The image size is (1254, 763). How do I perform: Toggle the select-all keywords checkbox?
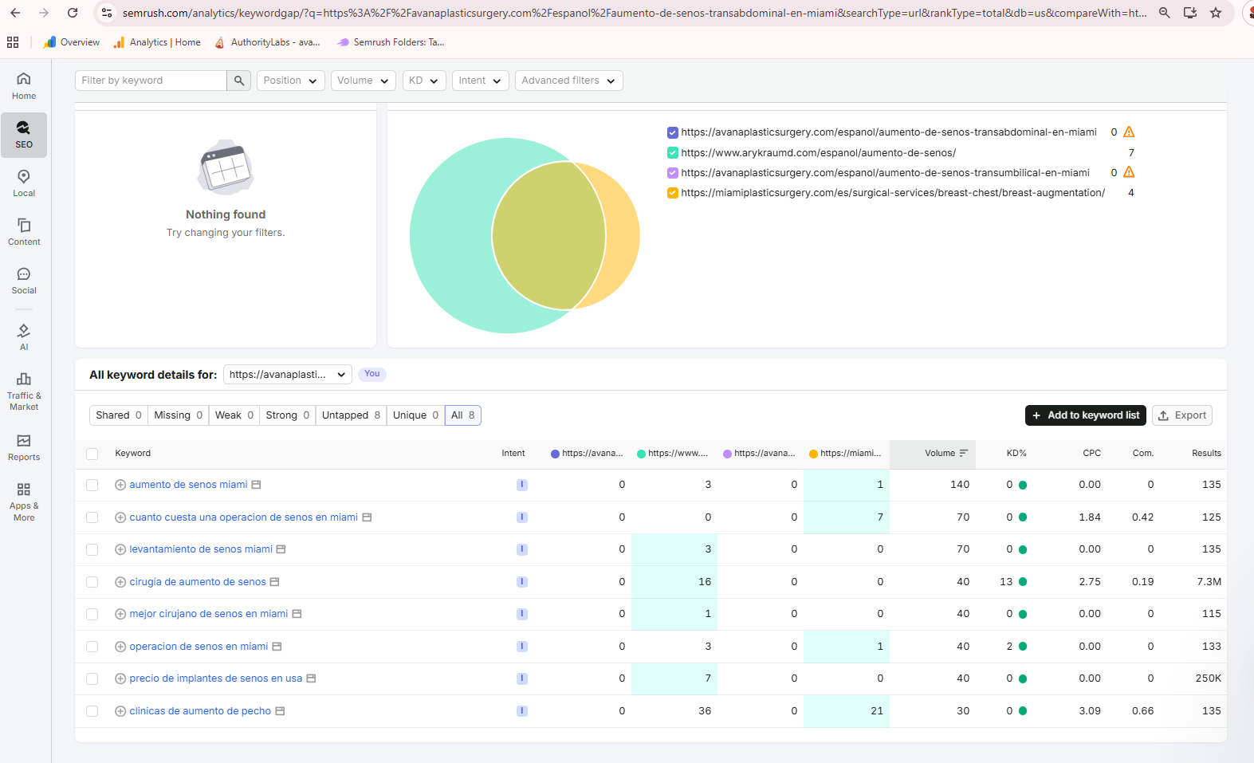[92, 454]
